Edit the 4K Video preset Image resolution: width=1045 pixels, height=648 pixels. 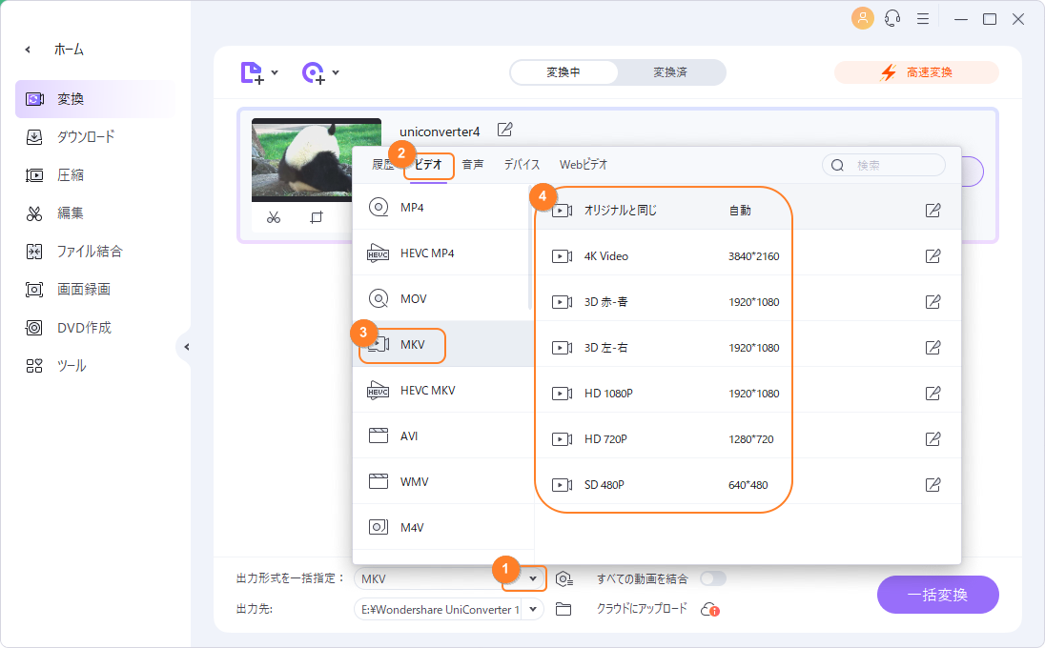point(933,256)
